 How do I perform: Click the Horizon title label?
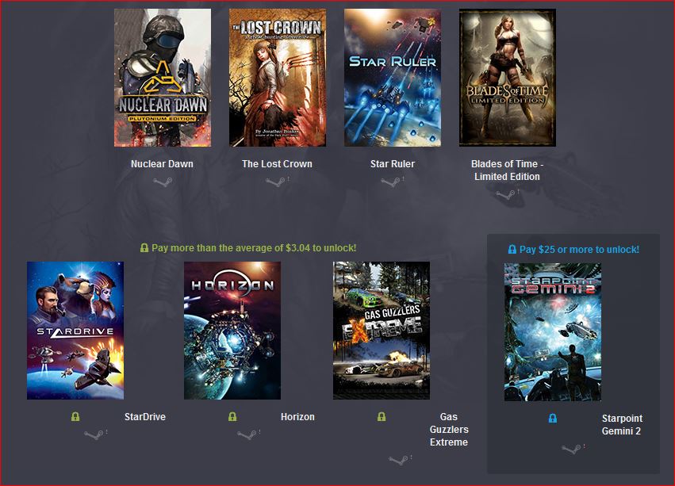(297, 417)
